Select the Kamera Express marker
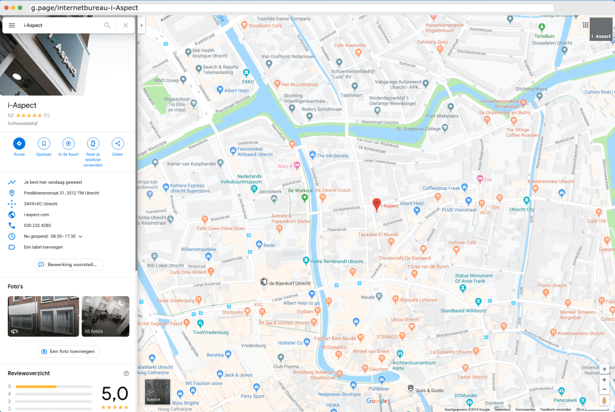 [166, 187]
